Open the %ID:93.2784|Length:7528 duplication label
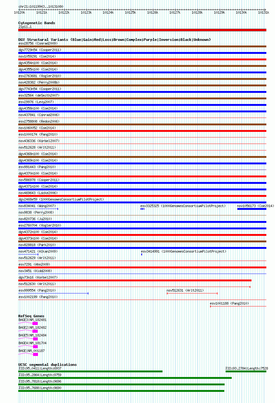The width and height of the screenshot is (275, 403). tap(247, 368)
